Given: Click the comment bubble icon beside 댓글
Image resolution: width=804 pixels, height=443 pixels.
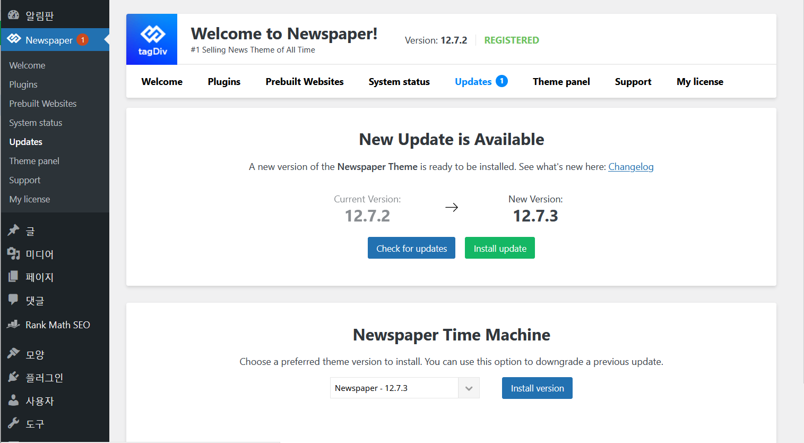Looking at the screenshot, I should (14, 300).
